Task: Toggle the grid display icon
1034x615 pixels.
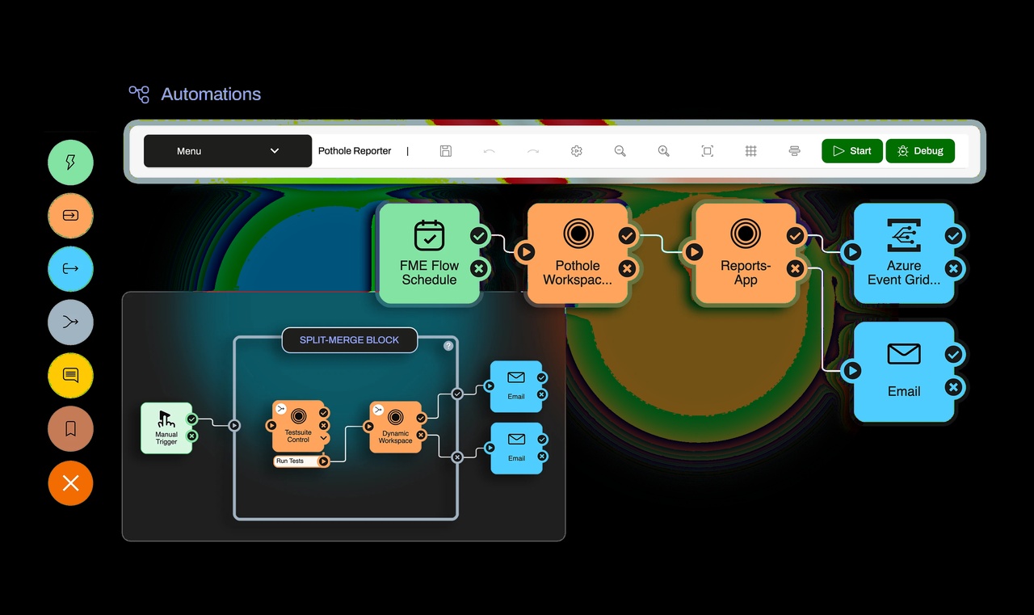Action: (x=751, y=151)
